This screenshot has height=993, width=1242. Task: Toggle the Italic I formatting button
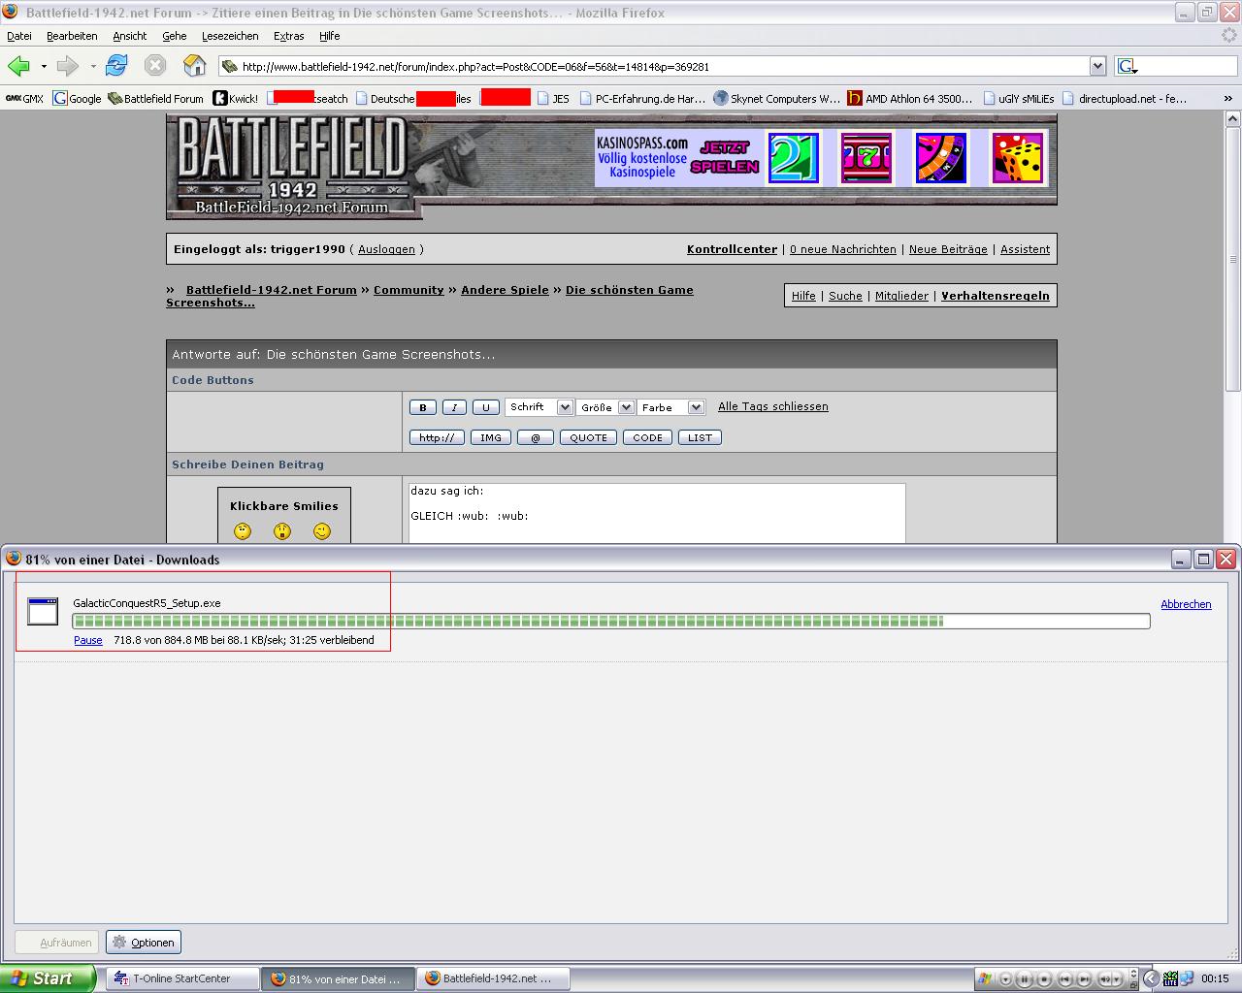point(454,408)
